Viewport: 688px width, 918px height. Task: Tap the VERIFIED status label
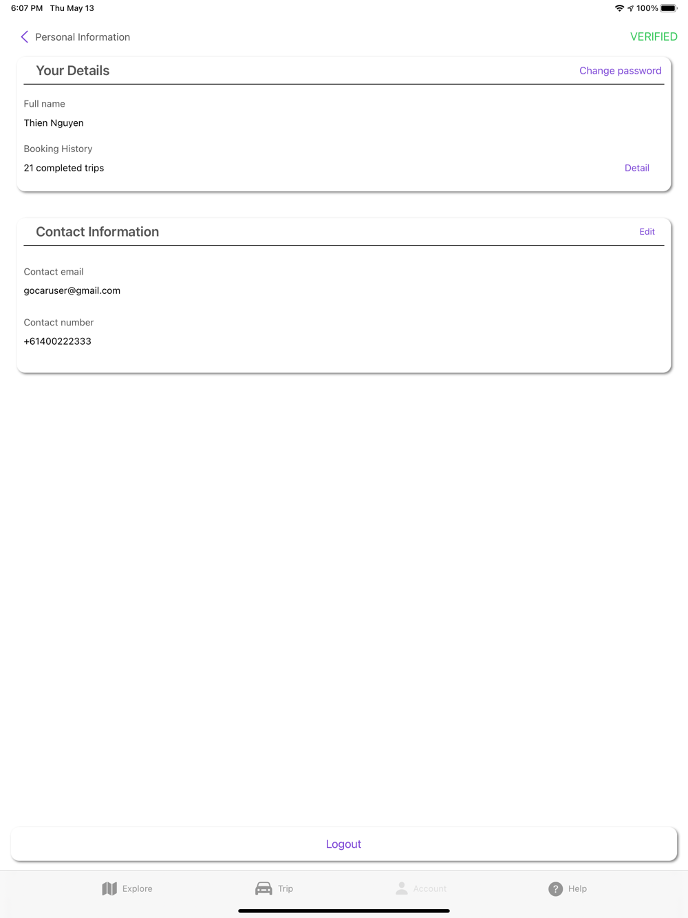[654, 37]
